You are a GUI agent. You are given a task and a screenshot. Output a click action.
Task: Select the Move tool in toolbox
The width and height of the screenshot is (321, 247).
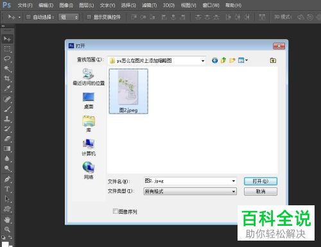pos(7,39)
